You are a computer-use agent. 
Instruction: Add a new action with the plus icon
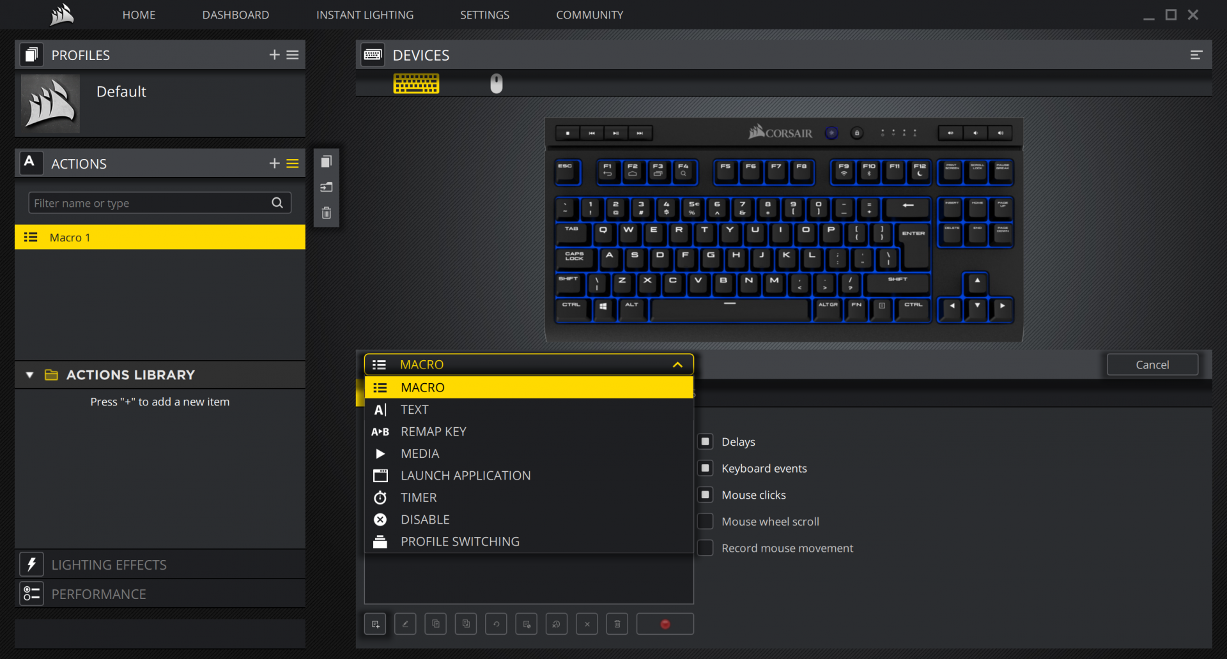pyautogui.click(x=275, y=163)
